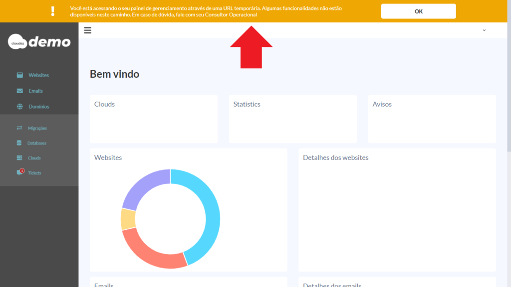Click the Clouds server icon
The height and width of the screenshot is (287, 511).
point(19,158)
